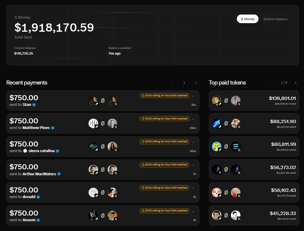
Task: Click X account avatar in Stan payment row
Action: click(x=112, y=101)
